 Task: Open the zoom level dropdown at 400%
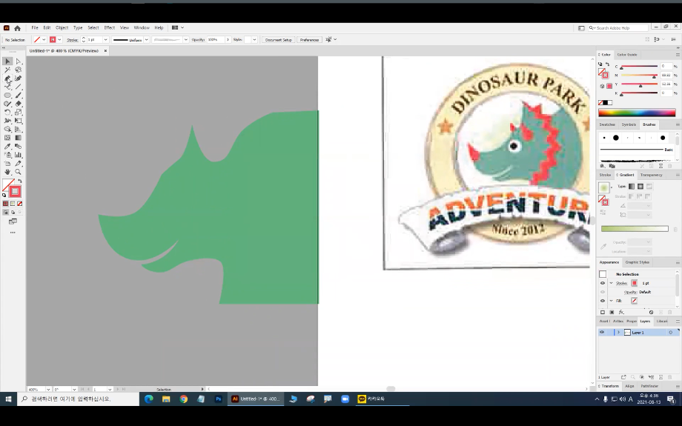pos(49,389)
